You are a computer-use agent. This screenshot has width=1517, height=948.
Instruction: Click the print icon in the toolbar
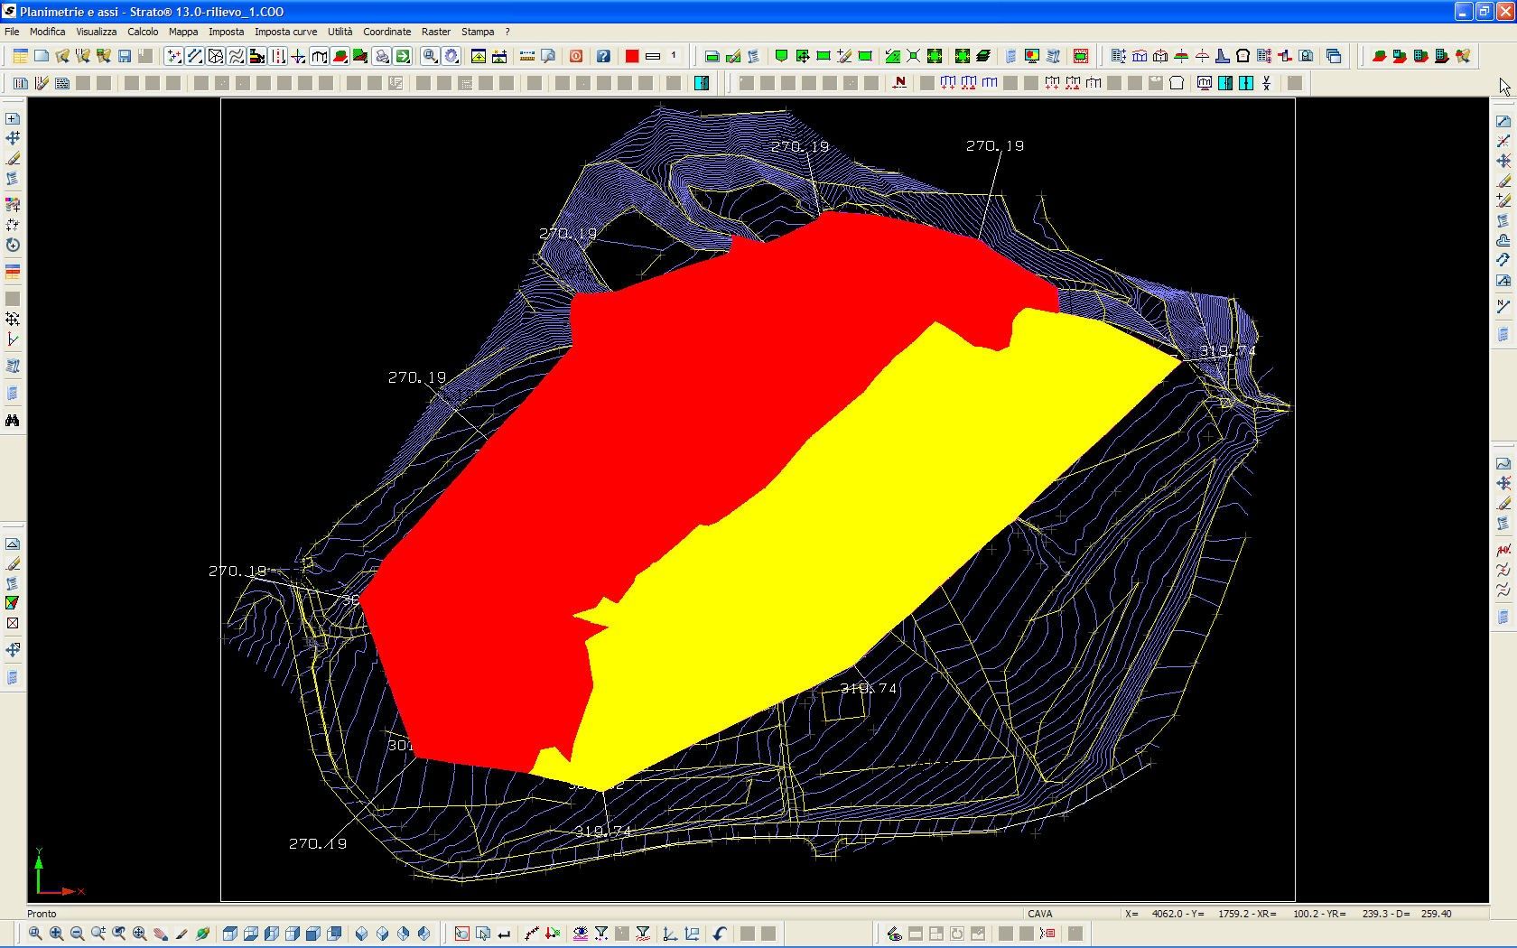(382, 56)
